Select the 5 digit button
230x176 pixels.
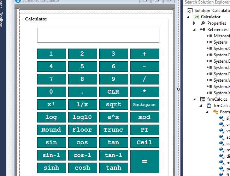point(83,67)
